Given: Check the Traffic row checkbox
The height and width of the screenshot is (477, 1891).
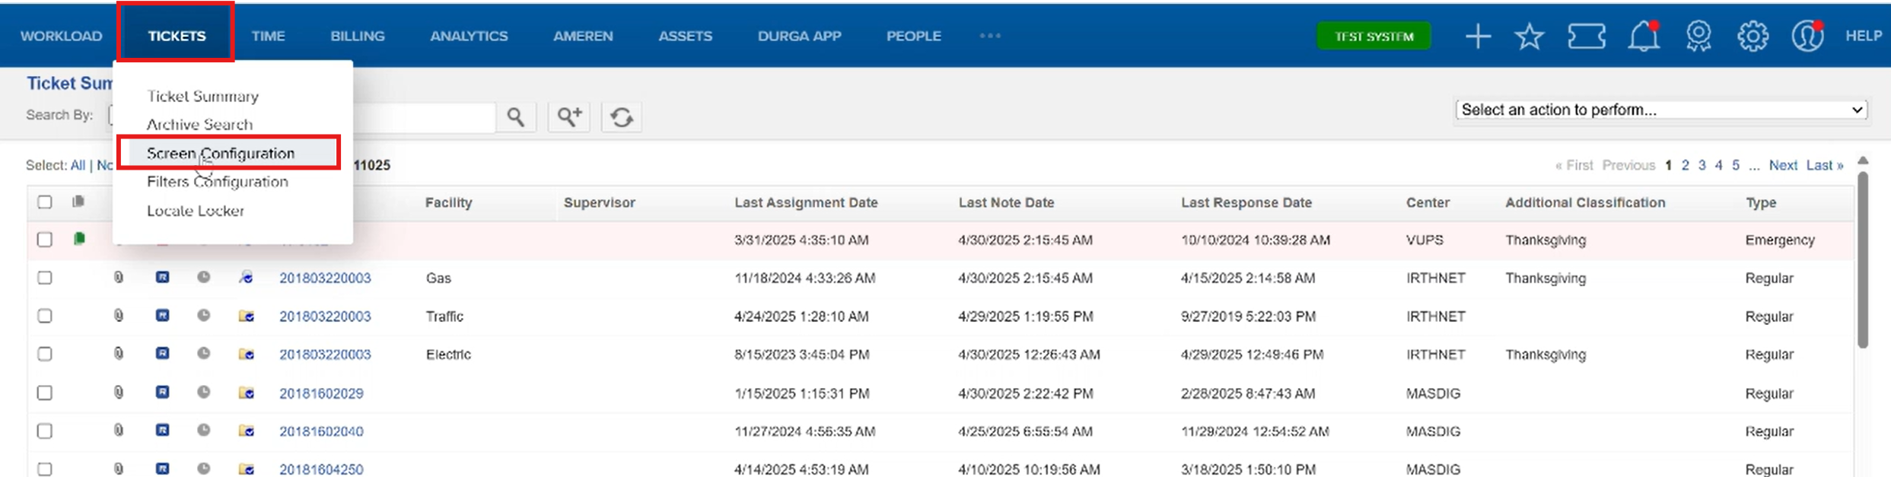Looking at the screenshot, I should 45,316.
